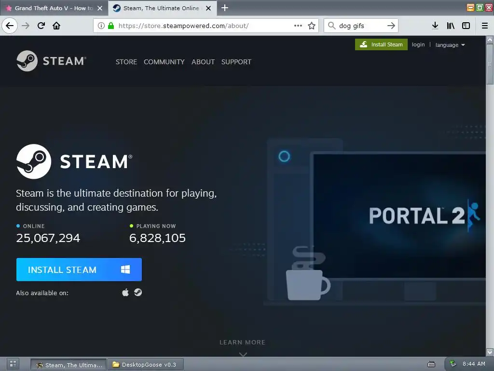The width and height of the screenshot is (494, 371).
Task: Click the Learn More down chevron
Action: [x=243, y=354]
